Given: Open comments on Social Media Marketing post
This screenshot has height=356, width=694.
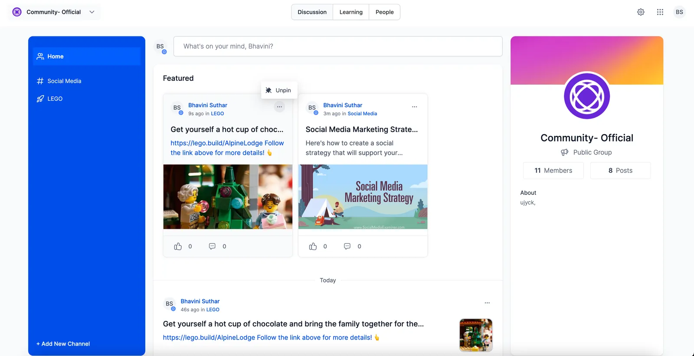Looking at the screenshot, I should pos(347,246).
